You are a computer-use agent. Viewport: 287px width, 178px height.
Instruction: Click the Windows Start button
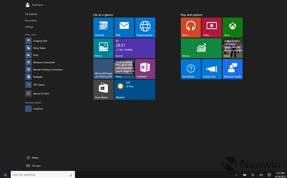coord(5,175)
